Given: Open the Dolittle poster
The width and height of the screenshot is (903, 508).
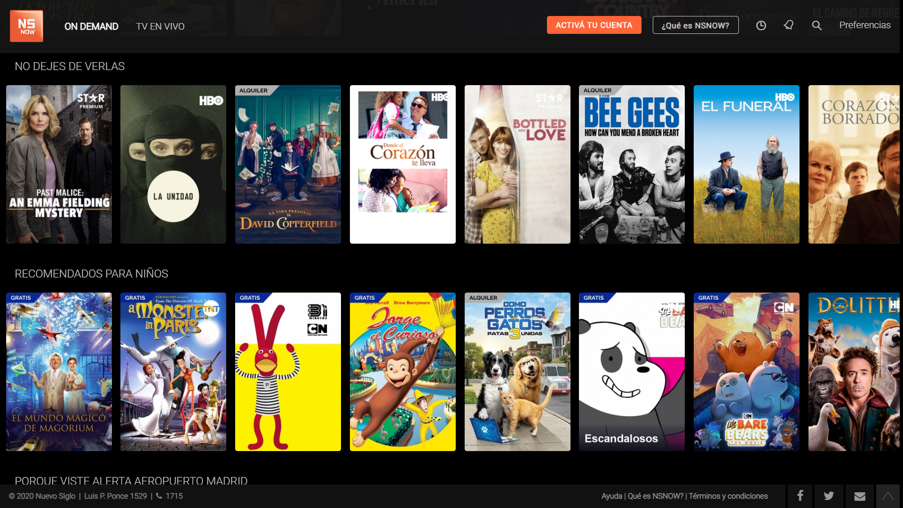Looking at the screenshot, I should coord(854,372).
